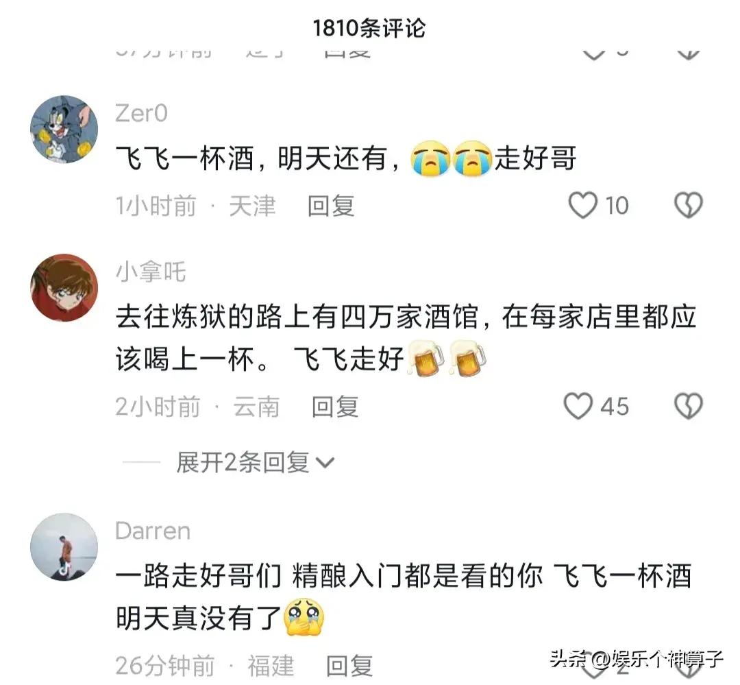The image size is (740, 685).
Task: Tap the like count 45
Action: pyautogui.click(x=615, y=407)
